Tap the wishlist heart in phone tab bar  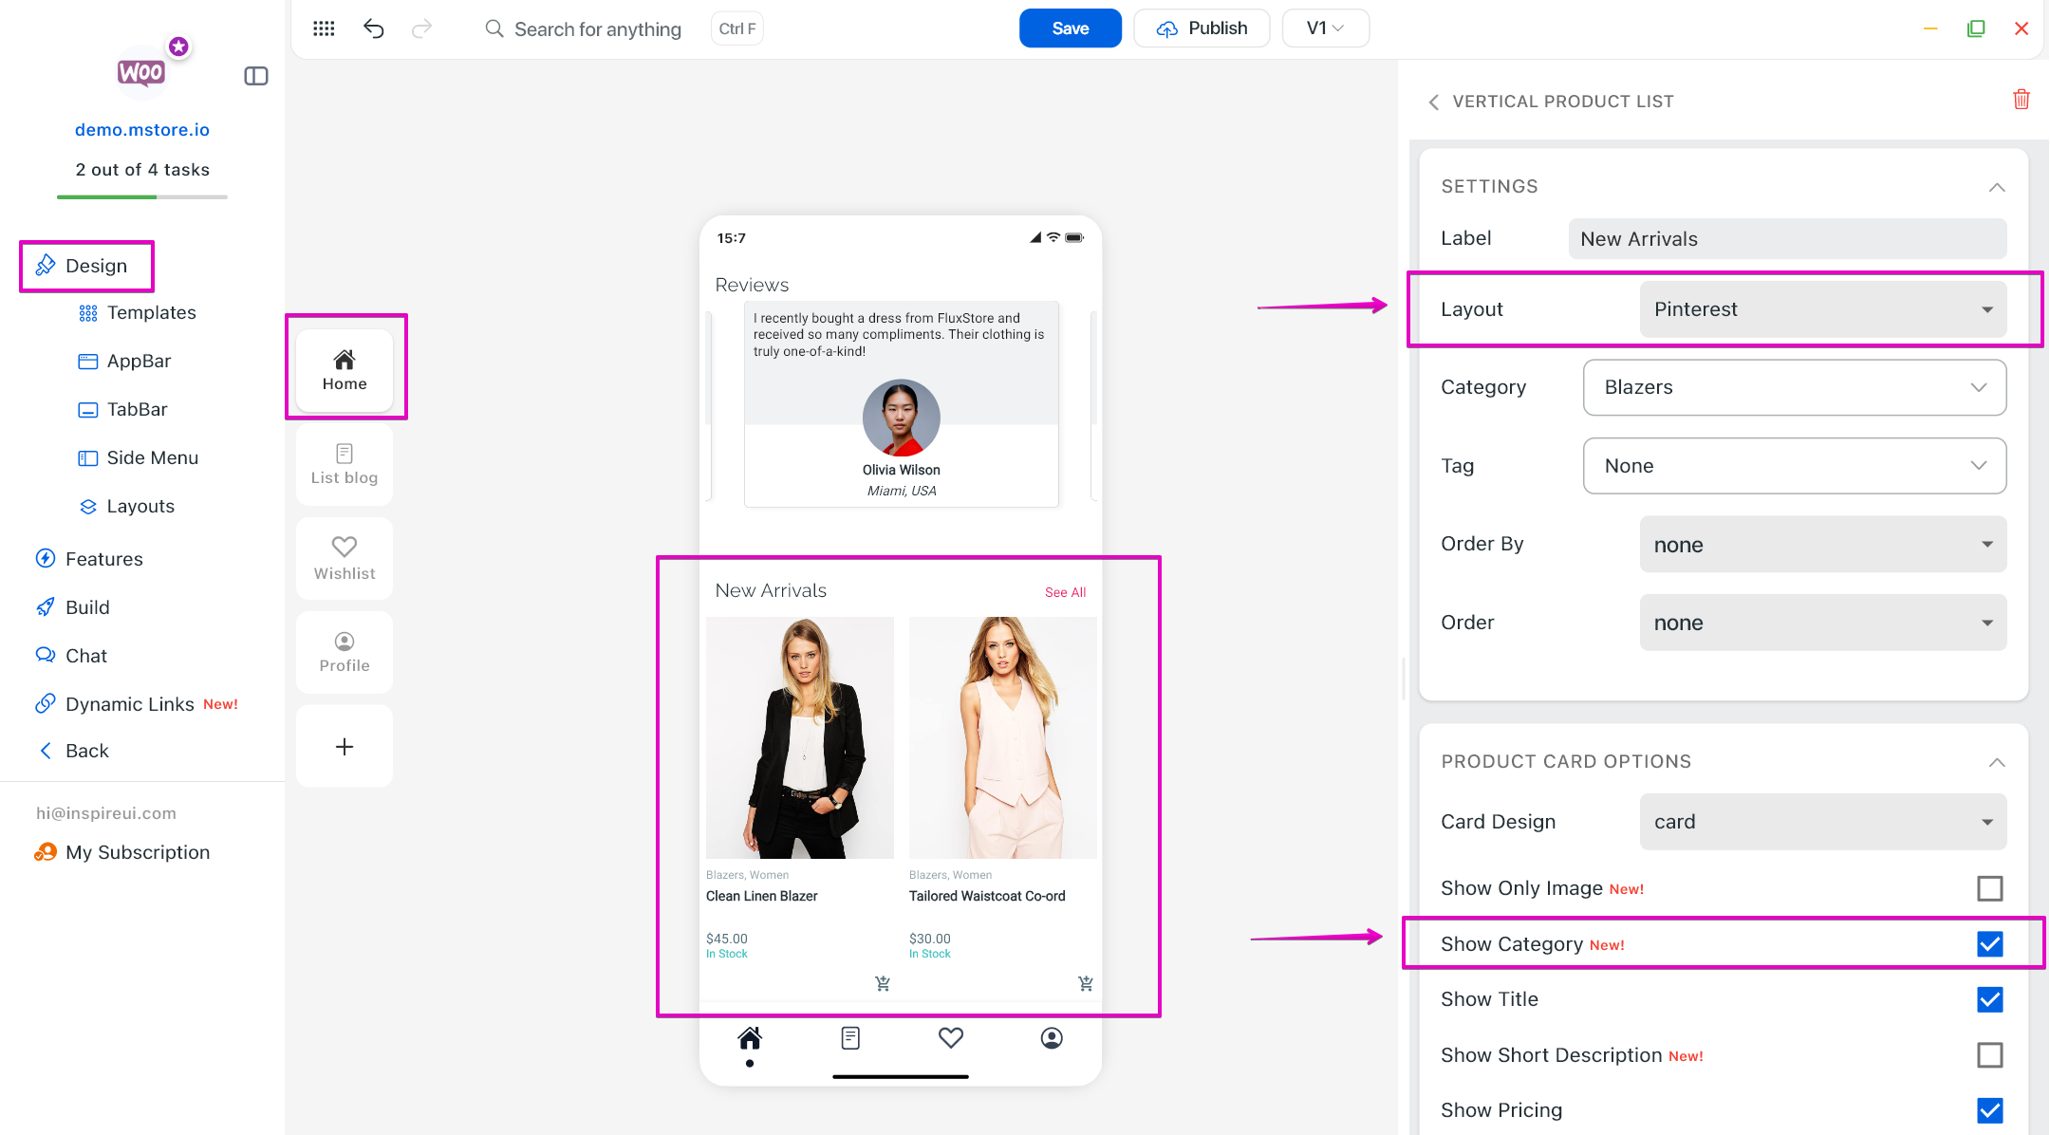[951, 1038]
